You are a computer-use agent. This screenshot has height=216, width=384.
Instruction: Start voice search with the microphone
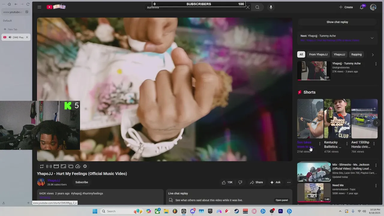[271, 7]
